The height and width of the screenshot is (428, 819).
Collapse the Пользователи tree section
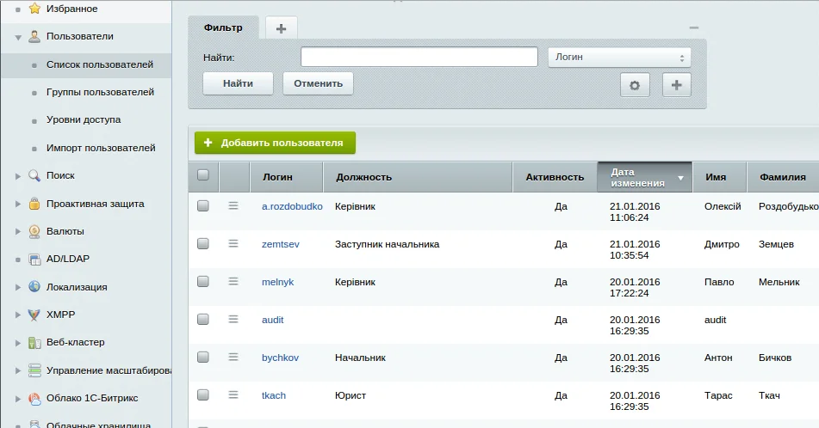point(18,37)
